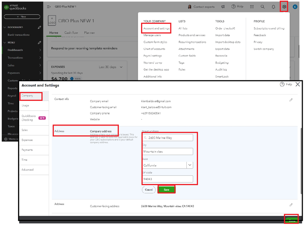304x225 pixels.
Task: Expand the Transactions submenu chevron
Action: coord(40,58)
